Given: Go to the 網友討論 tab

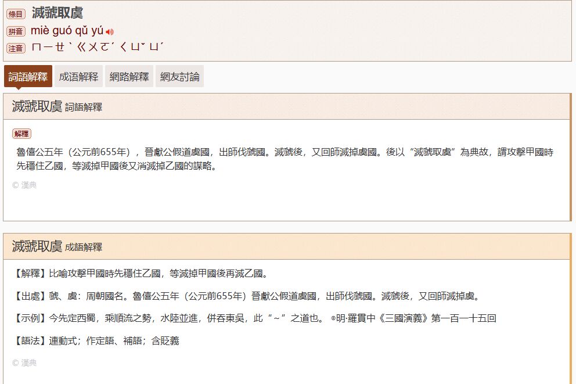Looking at the screenshot, I should click(x=179, y=77).
